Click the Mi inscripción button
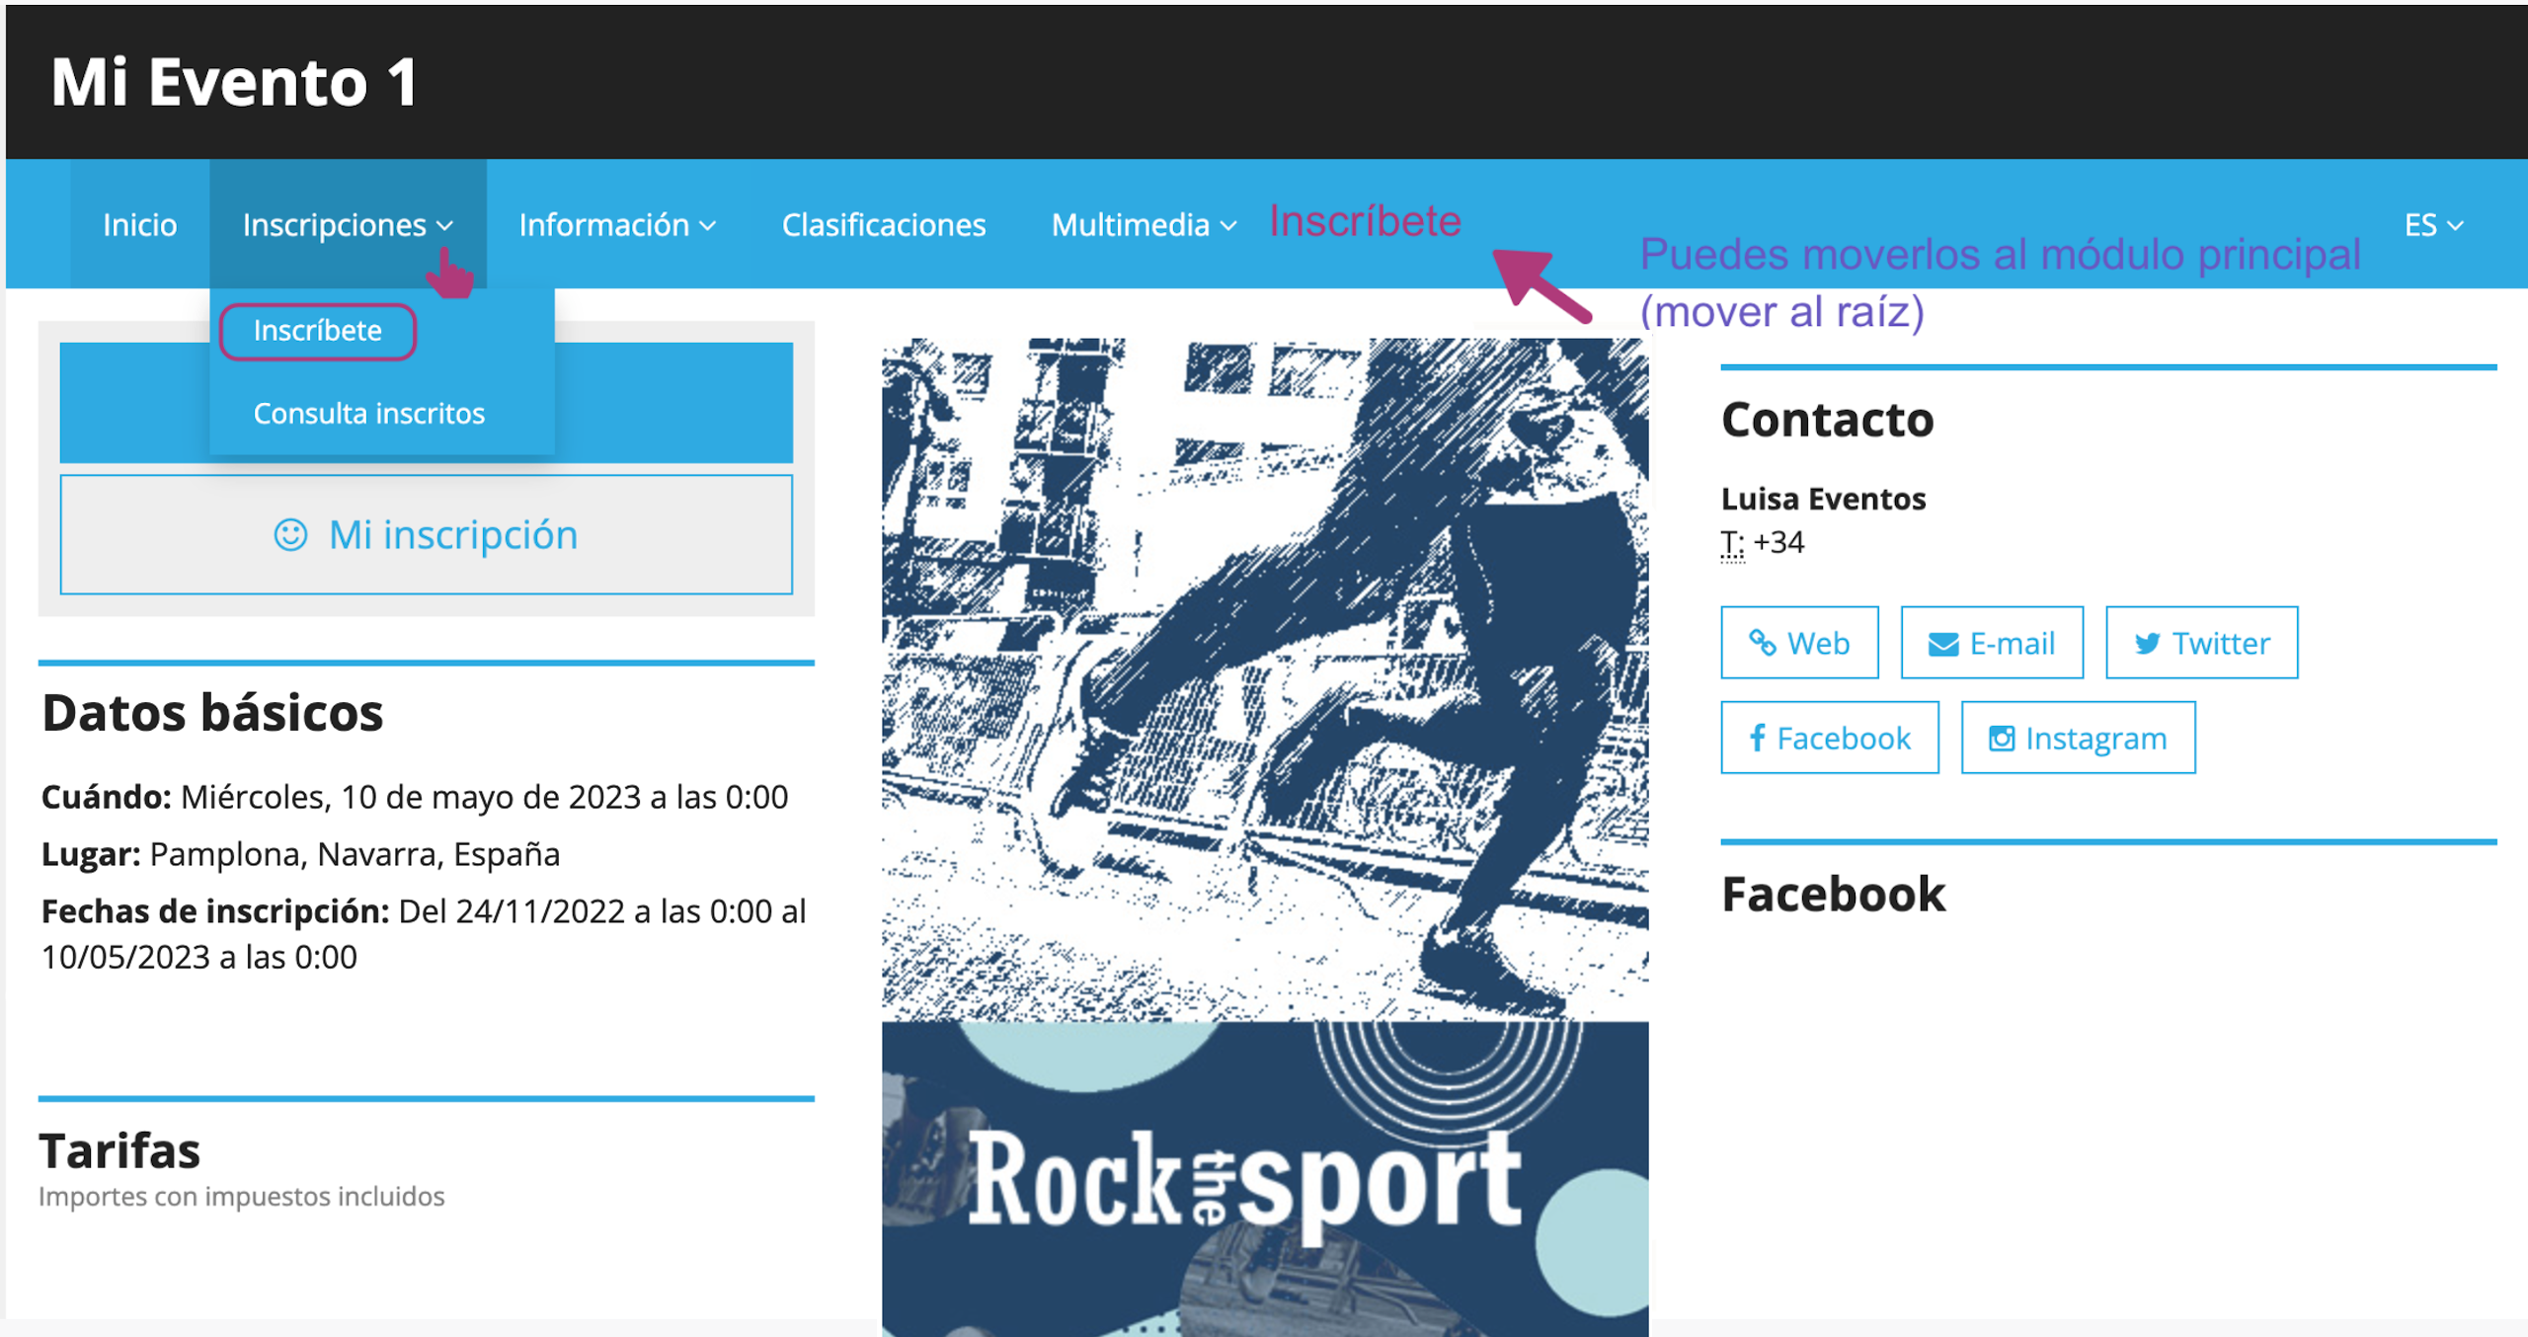 pyautogui.click(x=427, y=534)
